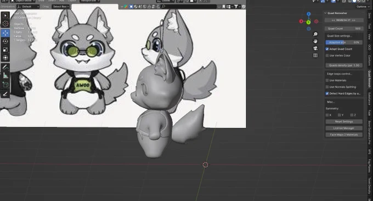Switch orthographic/perspective grid icon
This screenshot has width=373, height=201.
(x=315, y=55)
